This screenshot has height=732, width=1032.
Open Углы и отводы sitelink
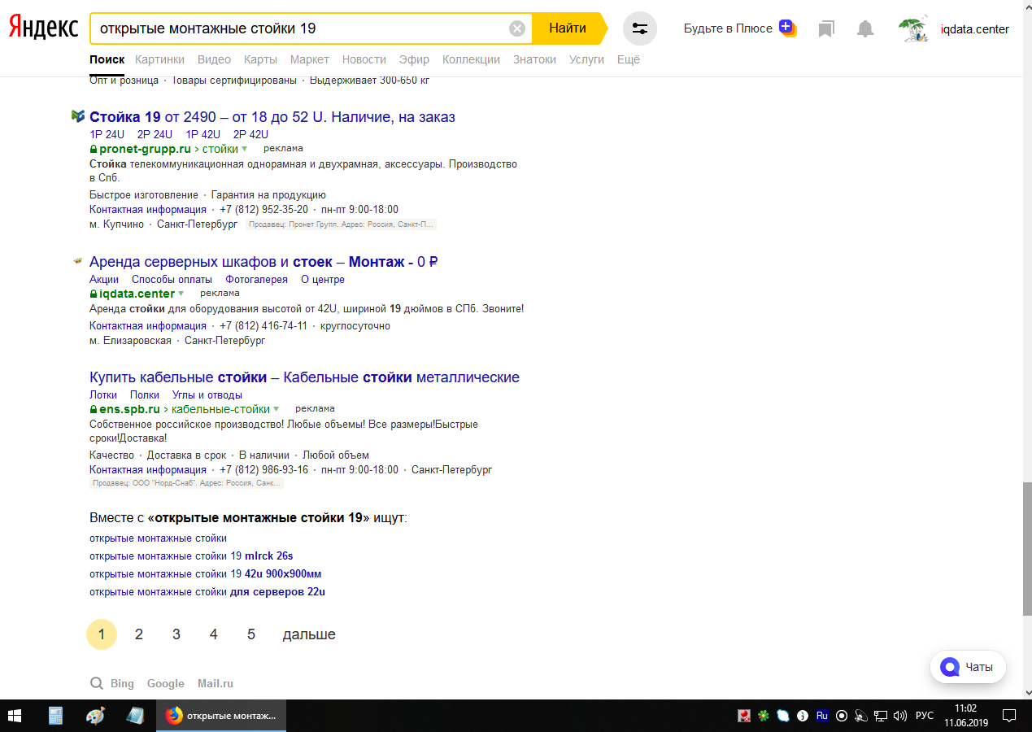point(207,394)
